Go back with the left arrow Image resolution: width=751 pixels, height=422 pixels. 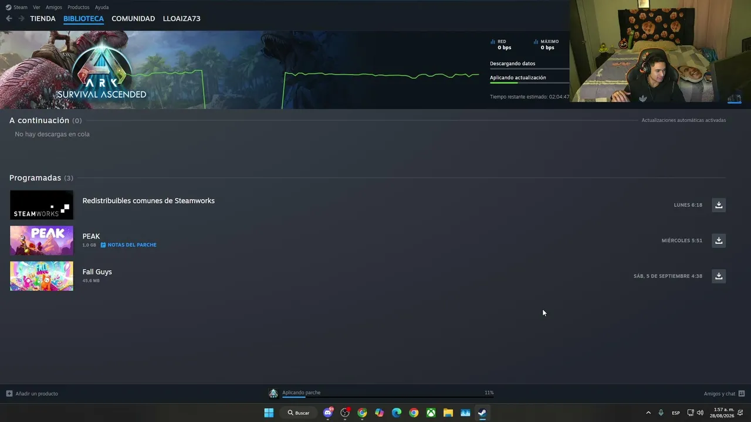coord(9,19)
